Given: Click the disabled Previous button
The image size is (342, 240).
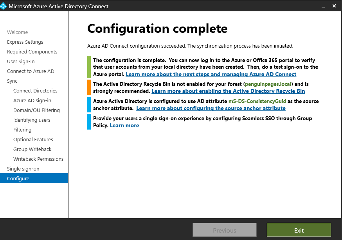Looking at the screenshot, I should tap(225, 230).
